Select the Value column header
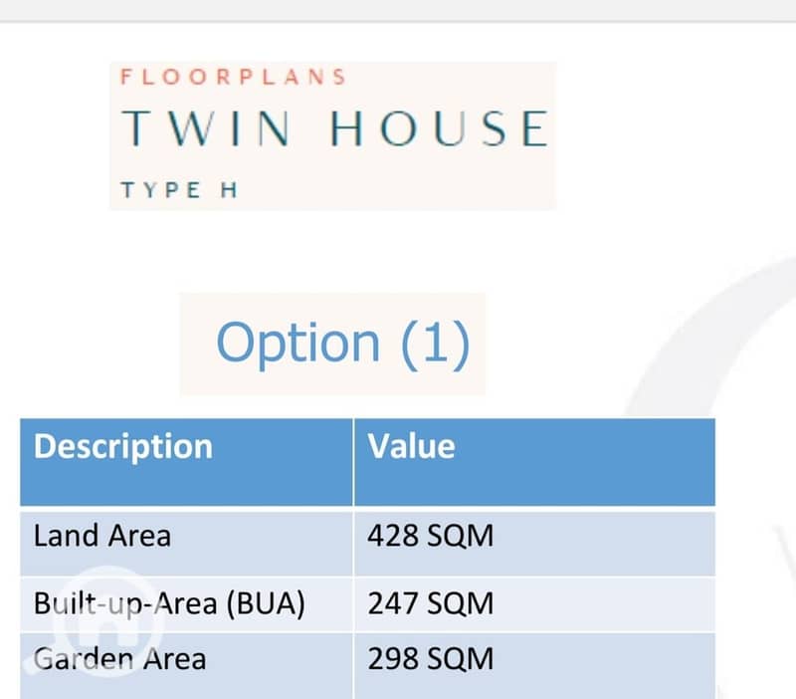The image size is (796, 699). coord(412,446)
